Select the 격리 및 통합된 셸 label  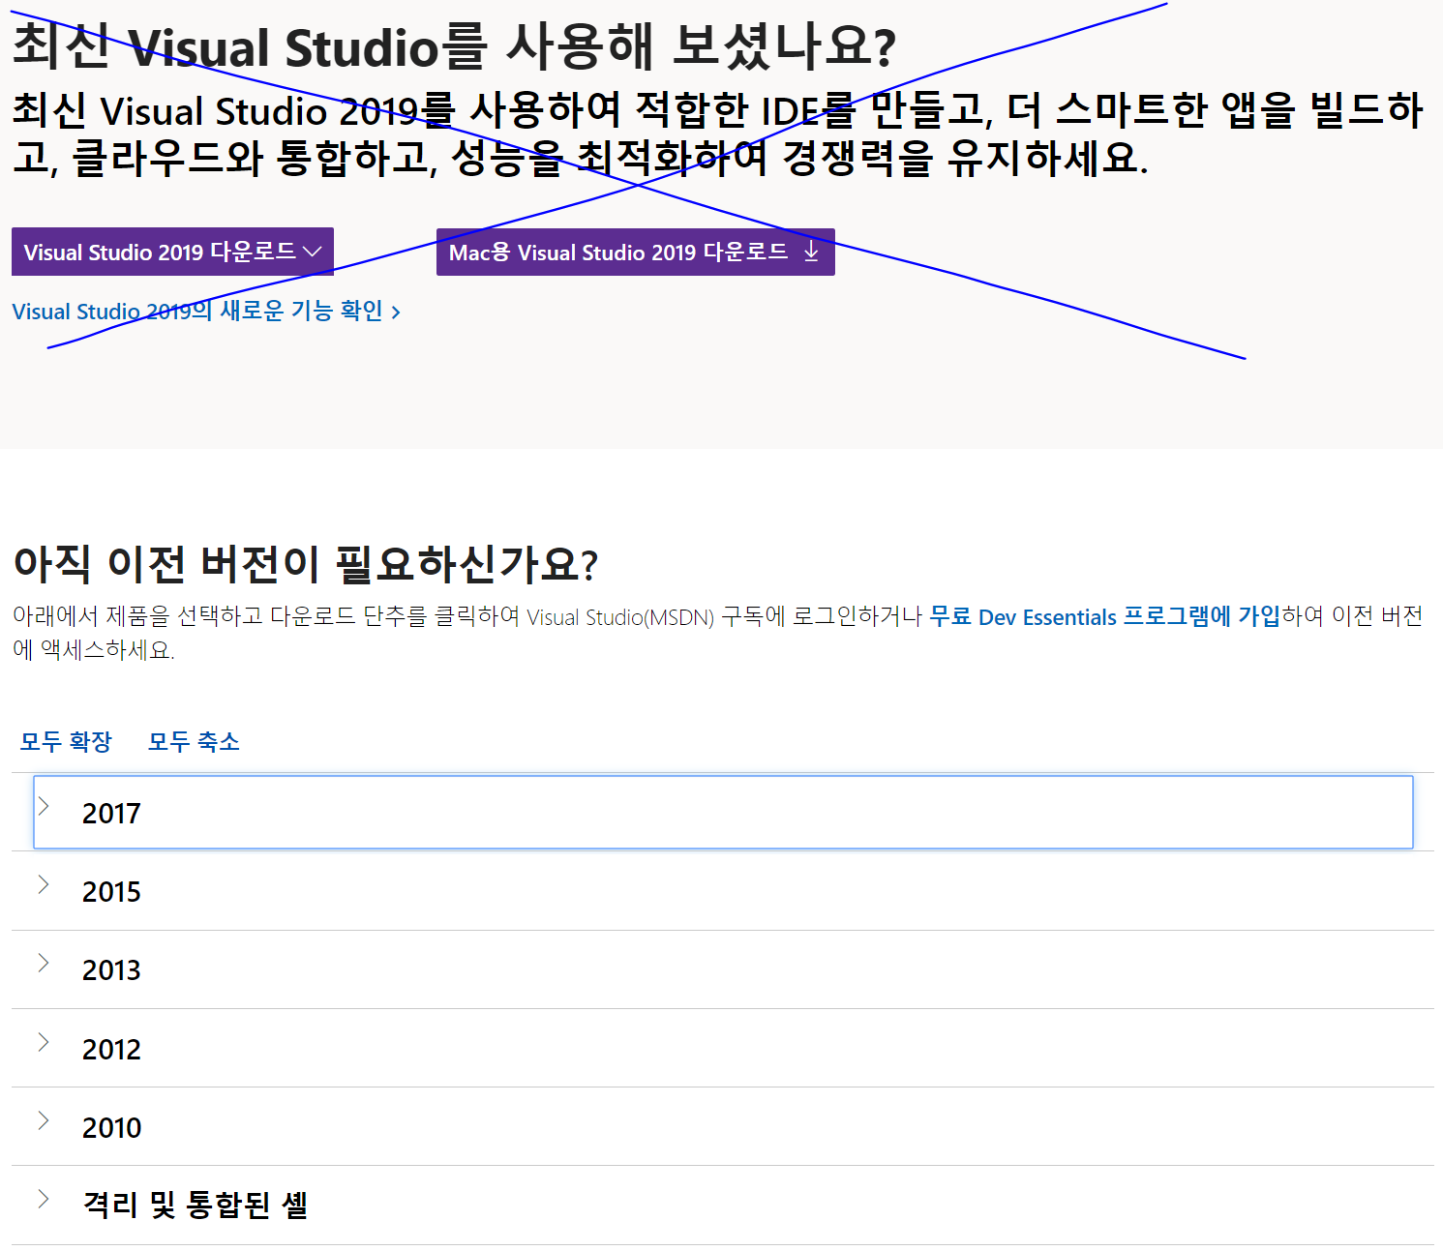point(195,1206)
